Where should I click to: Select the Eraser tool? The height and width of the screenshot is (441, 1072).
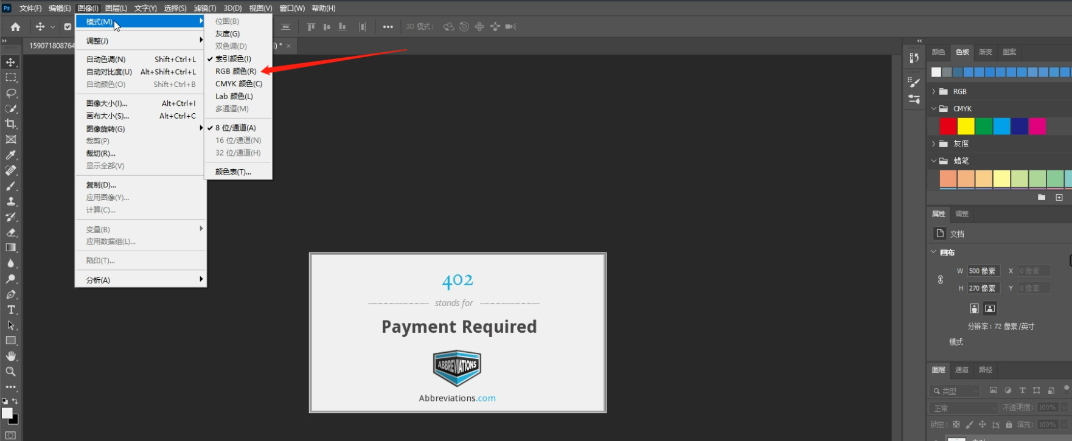pos(11,232)
